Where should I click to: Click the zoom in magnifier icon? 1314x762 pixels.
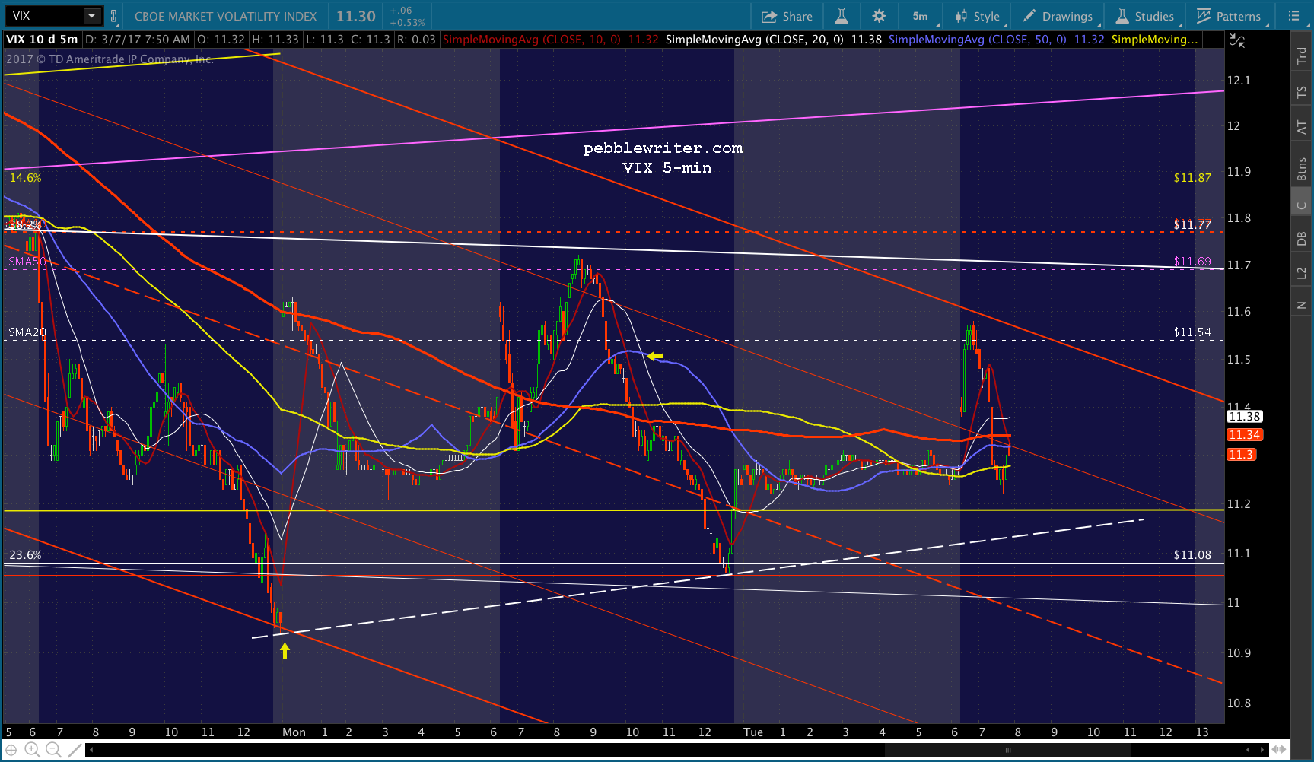(32, 750)
